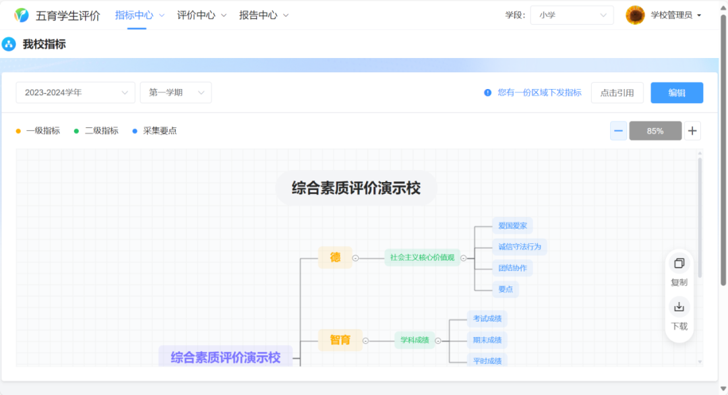Click the info icon before 您有一份区域下发指标
The image size is (728, 395).
487,92
